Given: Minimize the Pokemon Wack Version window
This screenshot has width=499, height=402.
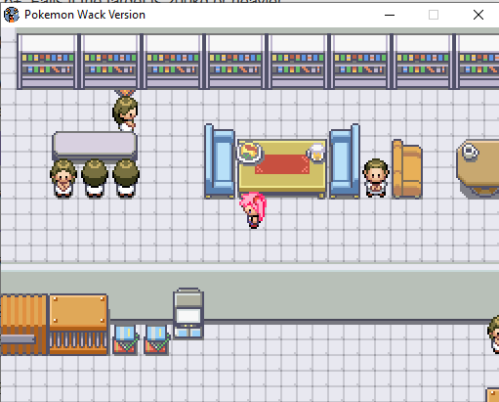Looking at the screenshot, I should coord(390,15).
